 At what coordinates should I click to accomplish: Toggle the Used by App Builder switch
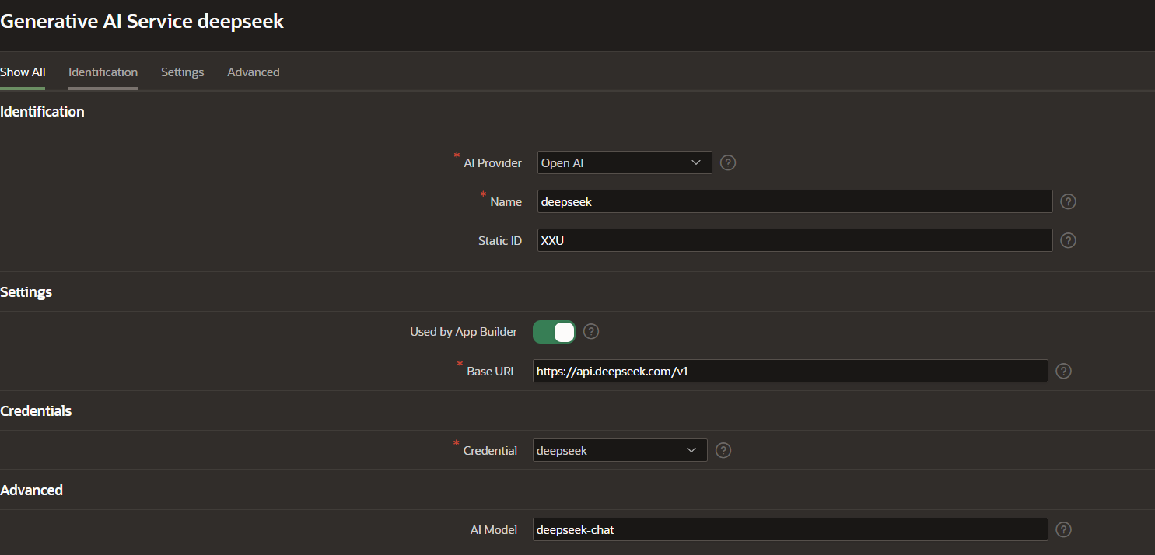tap(554, 332)
